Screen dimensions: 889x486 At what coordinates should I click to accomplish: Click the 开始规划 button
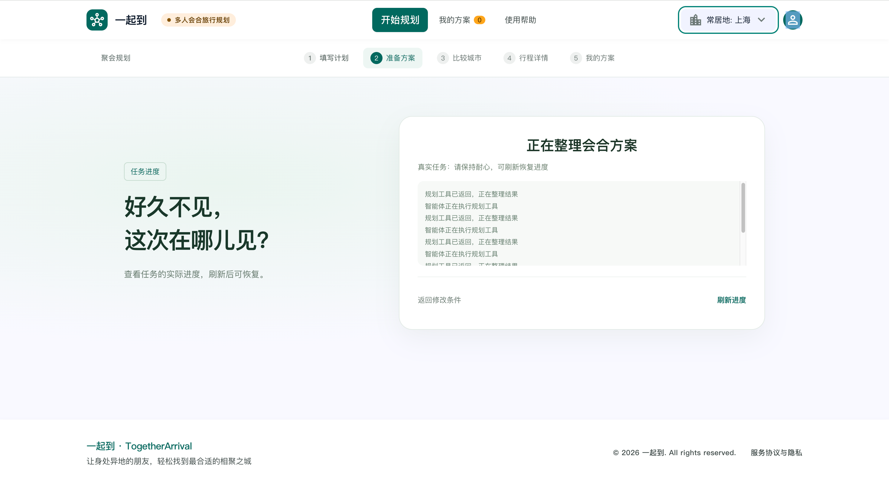[x=400, y=20]
